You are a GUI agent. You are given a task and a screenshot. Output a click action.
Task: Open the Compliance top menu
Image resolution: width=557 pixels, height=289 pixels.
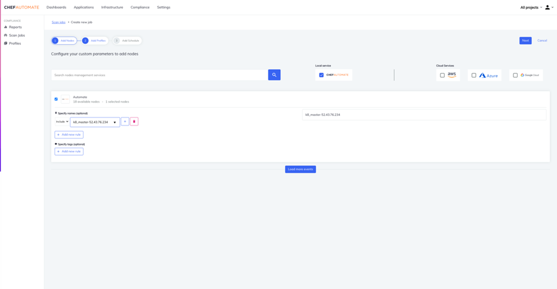click(x=140, y=8)
